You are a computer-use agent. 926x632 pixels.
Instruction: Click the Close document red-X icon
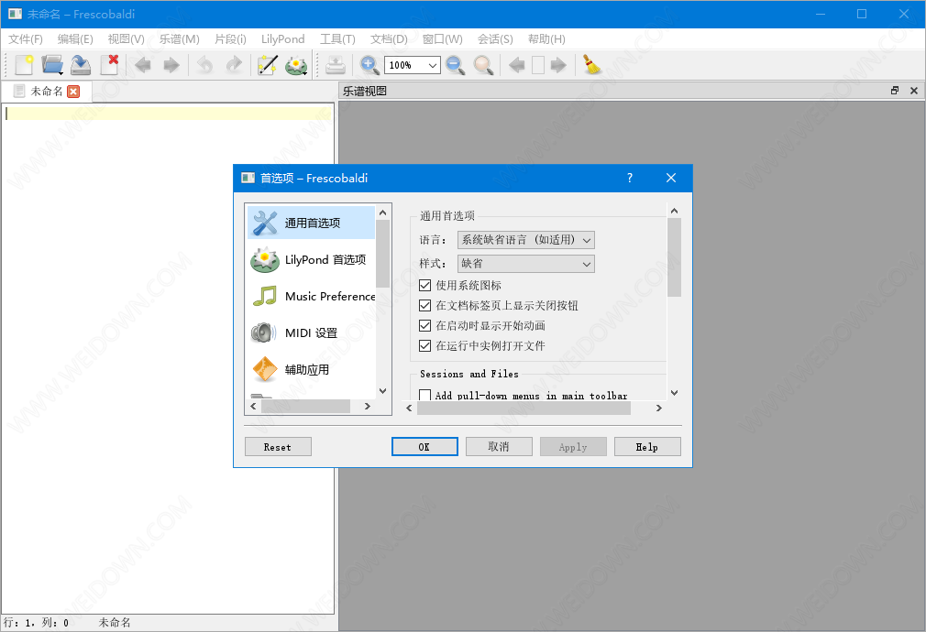[109, 65]
